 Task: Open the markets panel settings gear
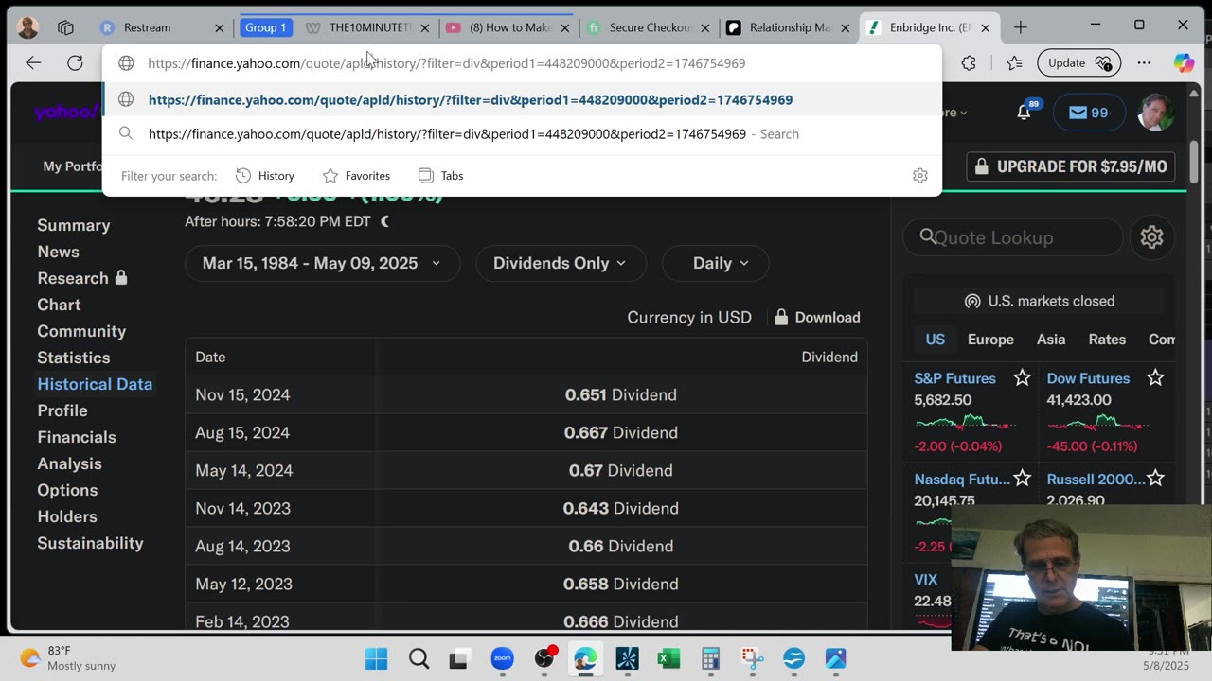(1151, 237)
